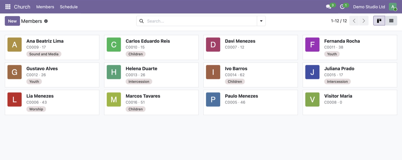Screen dimensions: 402x160
Task: Click Fernanda Rocha's avatar F
Action: tap(312, 45)
